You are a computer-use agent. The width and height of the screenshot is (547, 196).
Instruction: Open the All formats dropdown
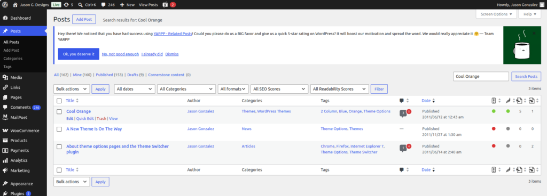point(233,89)
